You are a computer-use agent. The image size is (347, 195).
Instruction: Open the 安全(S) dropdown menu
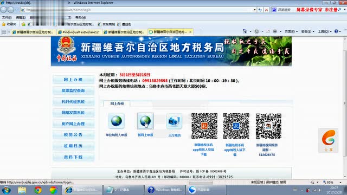[308, 31]
